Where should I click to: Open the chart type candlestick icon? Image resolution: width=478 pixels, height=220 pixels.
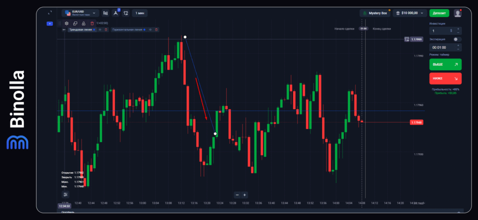point(105,13)
